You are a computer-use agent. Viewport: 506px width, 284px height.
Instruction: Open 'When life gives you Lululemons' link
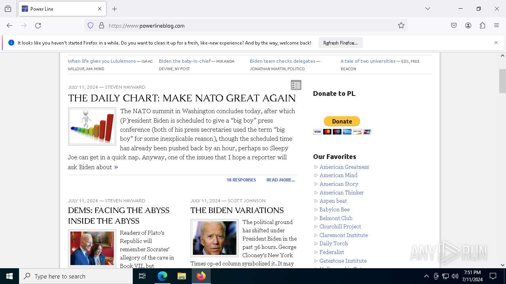click(102, 61)
